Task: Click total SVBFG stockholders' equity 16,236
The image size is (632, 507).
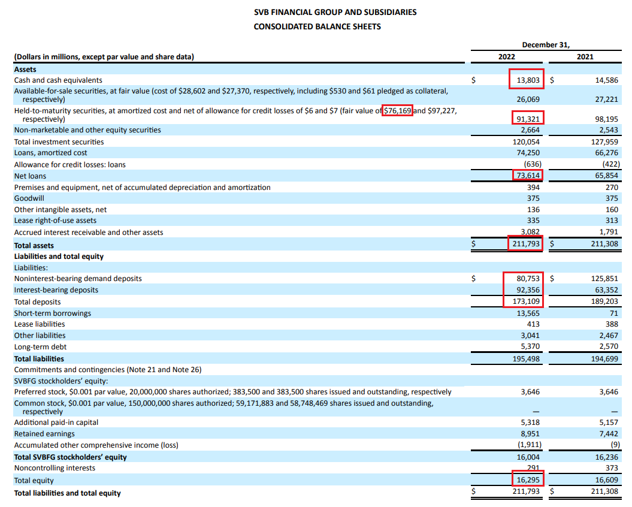Action: coord(606,457)
